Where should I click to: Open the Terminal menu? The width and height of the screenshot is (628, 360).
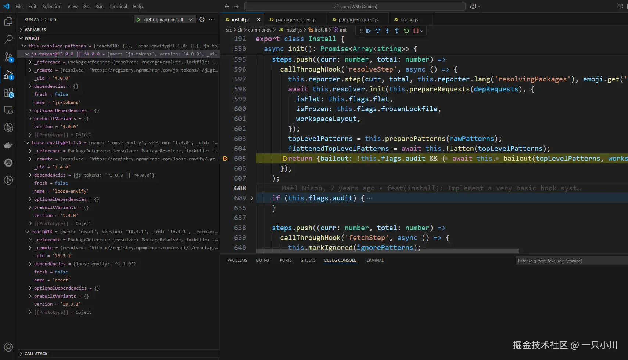pos(118,6)
